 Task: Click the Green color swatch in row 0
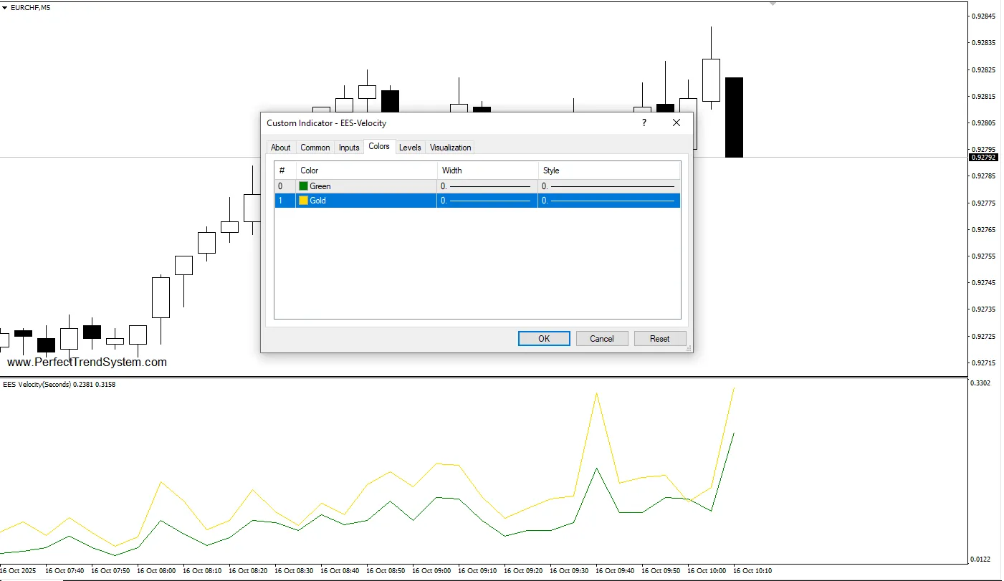click(303, 186)
